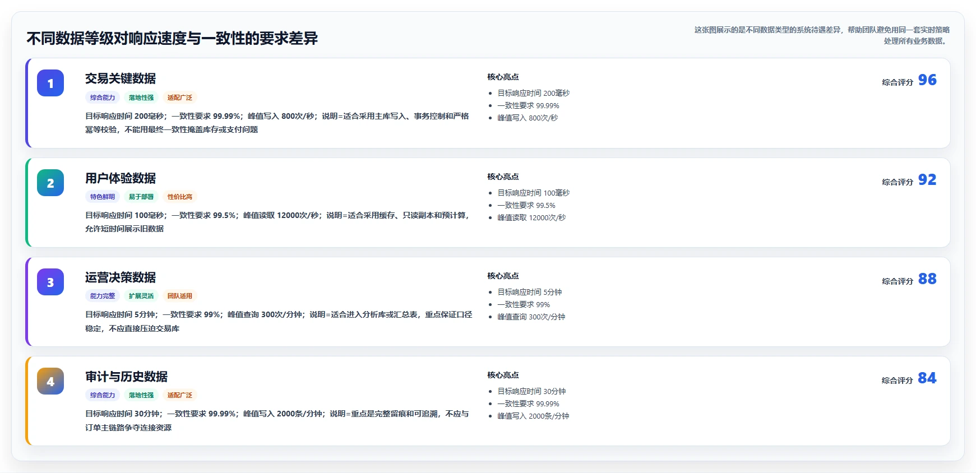Click bullet 目标响应时间 30分钟

532,391
